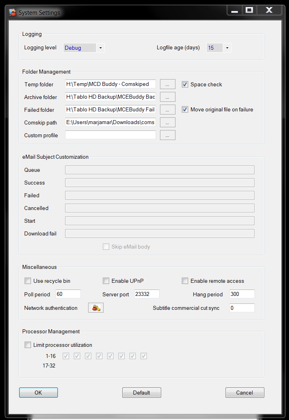The height and width of the screenshot is (420, 289).
Task: Close the System Settings dialog
Action: click(269, 10)
